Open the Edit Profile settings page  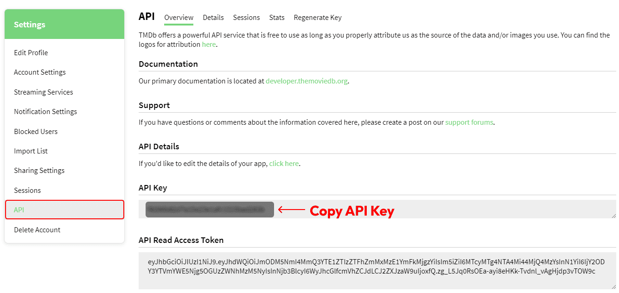pos(31,53)
